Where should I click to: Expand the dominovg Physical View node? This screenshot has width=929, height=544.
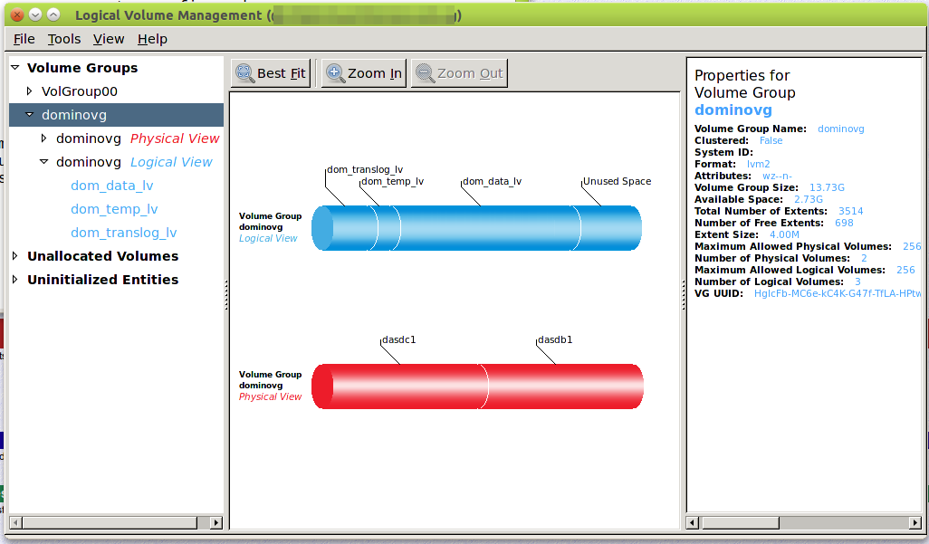click(x=44, y=138)
